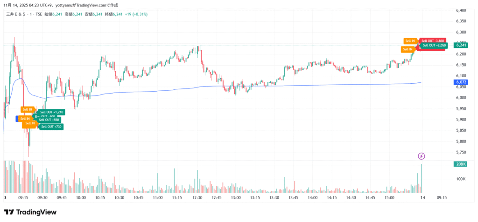The height and width of the screenshot is (222, 478).
Task: Select the green Sell OUT +1,210 marker
Action: (x=51, y=112)
